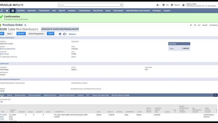The height and width of the screenshot is (123, 218).
Task: Switch to the Relationships subtab
Action: pyautogui.click(x=20, y=95)
